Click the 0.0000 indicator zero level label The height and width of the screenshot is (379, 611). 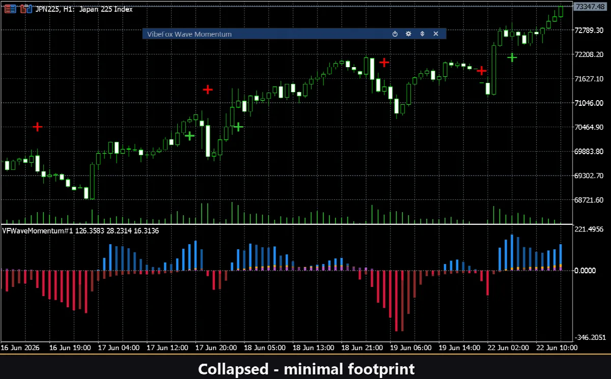point(585,271)
